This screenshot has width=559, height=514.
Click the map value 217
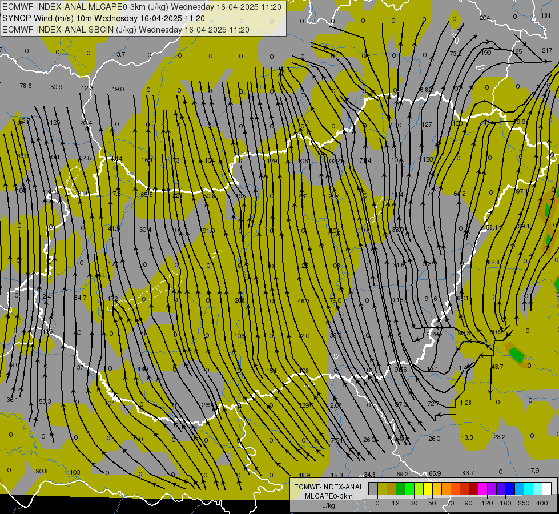[547, 50]
